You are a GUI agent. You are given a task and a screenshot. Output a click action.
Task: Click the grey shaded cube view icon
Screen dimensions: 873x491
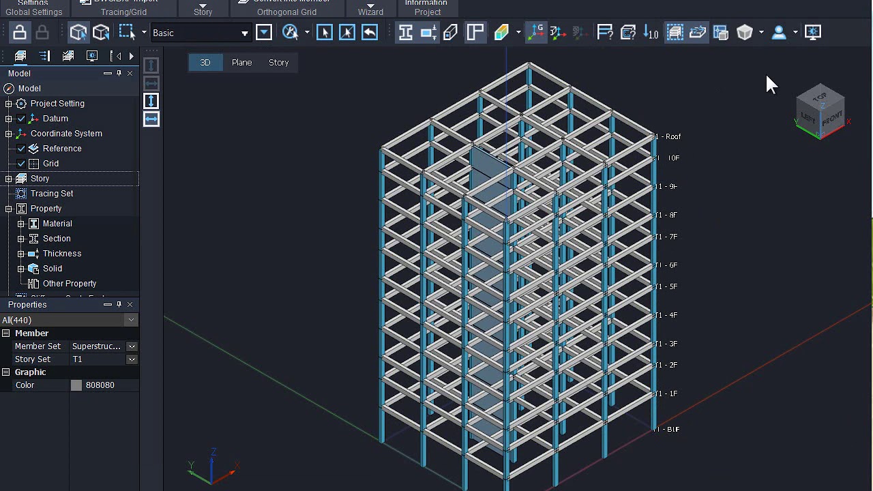point(745,32)
